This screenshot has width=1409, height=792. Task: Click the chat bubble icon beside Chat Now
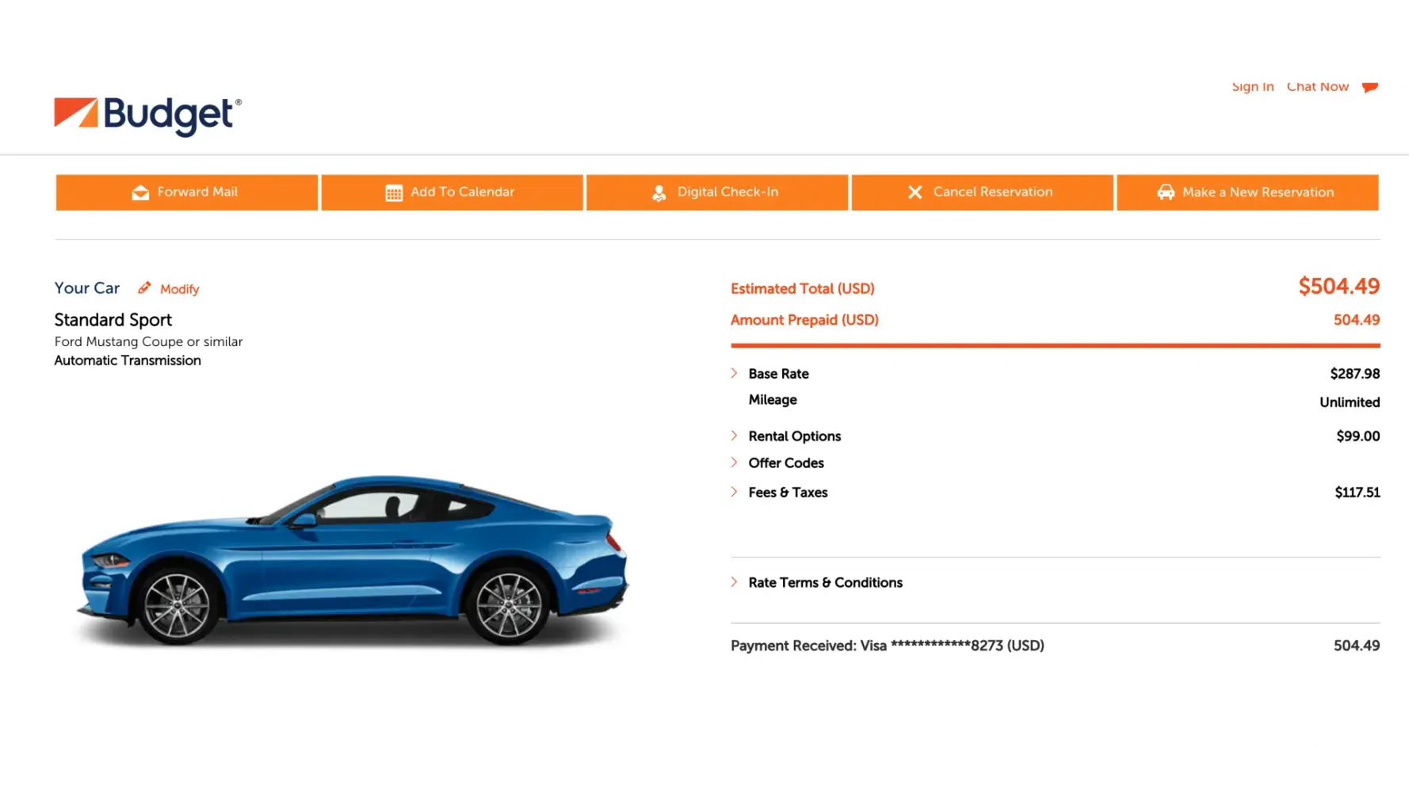[x=1370, y=87]
